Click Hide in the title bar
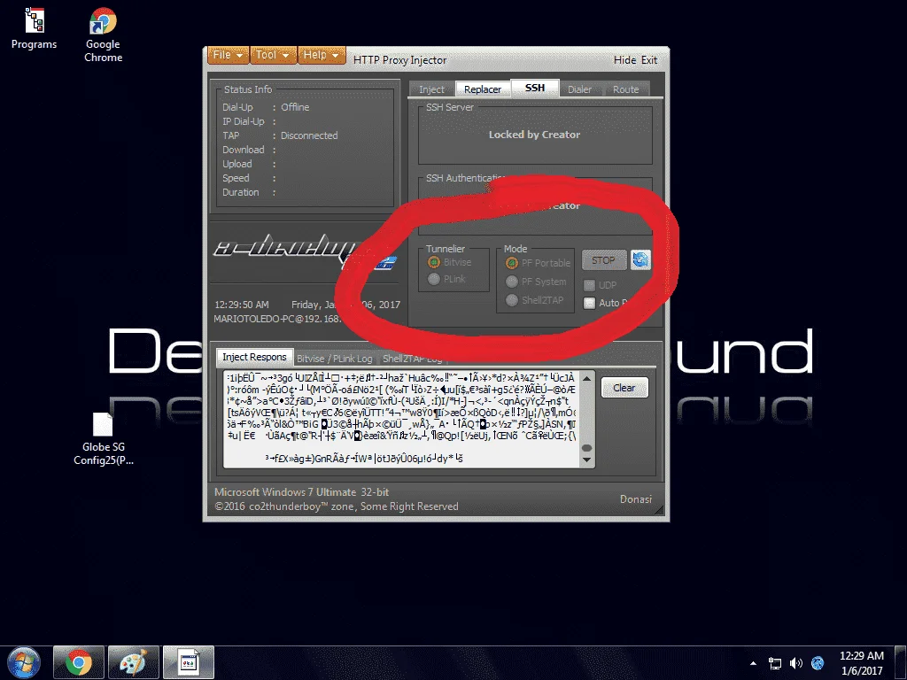The height and width of the screenshot is (680, 907). click(624, 60)
